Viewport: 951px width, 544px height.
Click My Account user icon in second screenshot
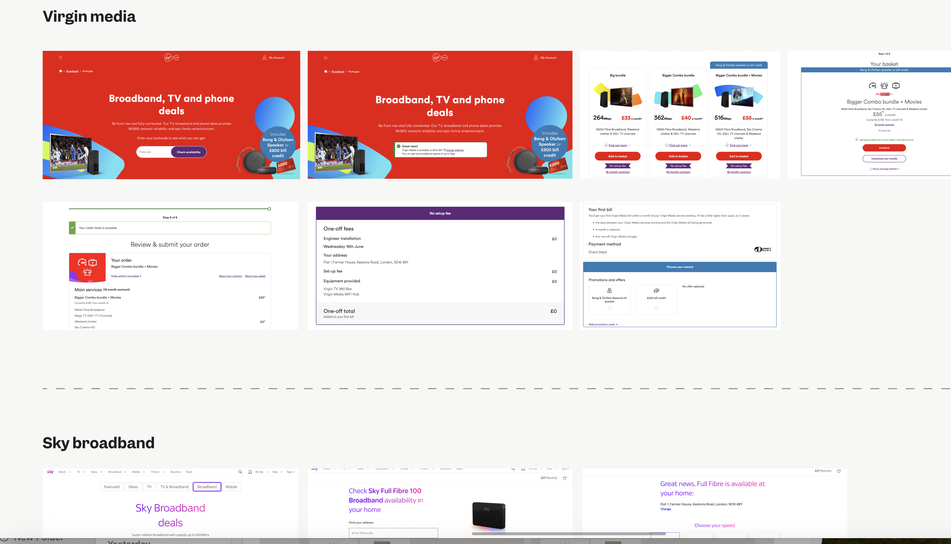click(536, 57)
